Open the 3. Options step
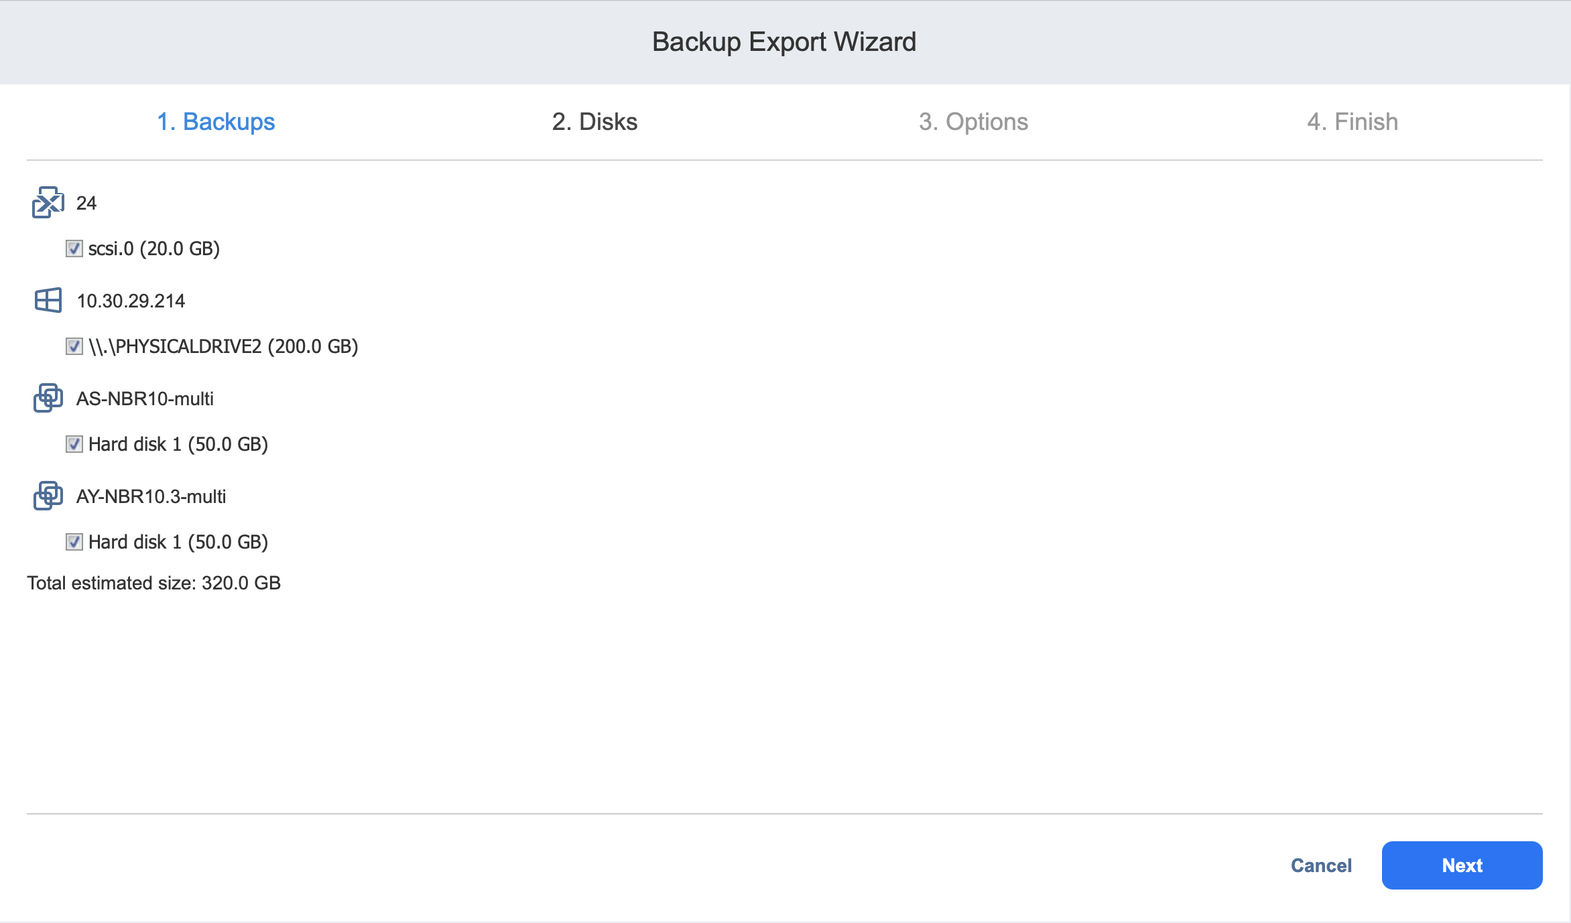1571x923 pixels. (x=973, y=122)
